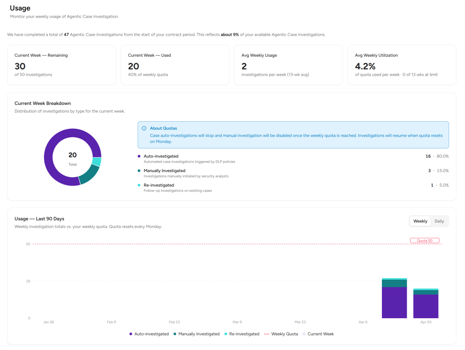Viewport: 465px width, 350px height.
Task: Click the tallest bar before Apr 20
Action: click(x=394, y=298)
